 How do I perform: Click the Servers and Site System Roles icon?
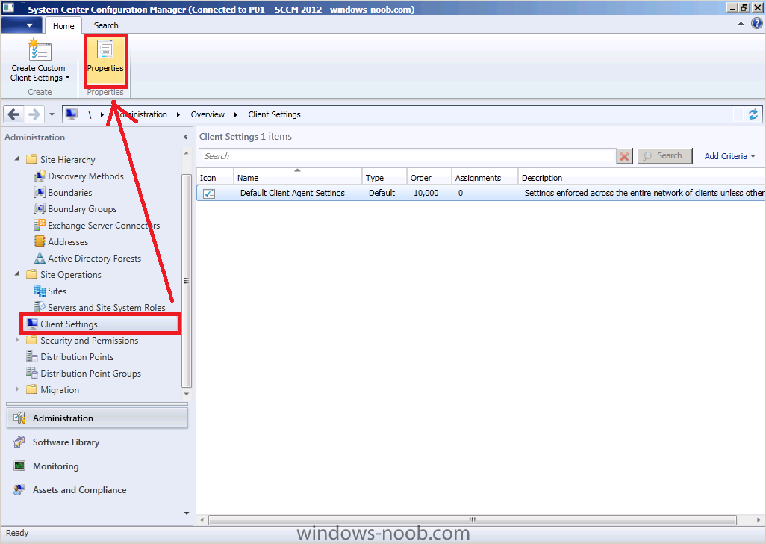point(39,307)
